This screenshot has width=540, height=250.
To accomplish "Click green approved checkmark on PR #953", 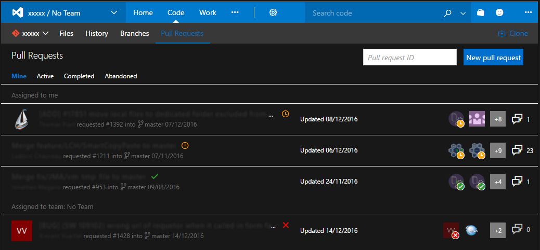I will tap(155, 176).
